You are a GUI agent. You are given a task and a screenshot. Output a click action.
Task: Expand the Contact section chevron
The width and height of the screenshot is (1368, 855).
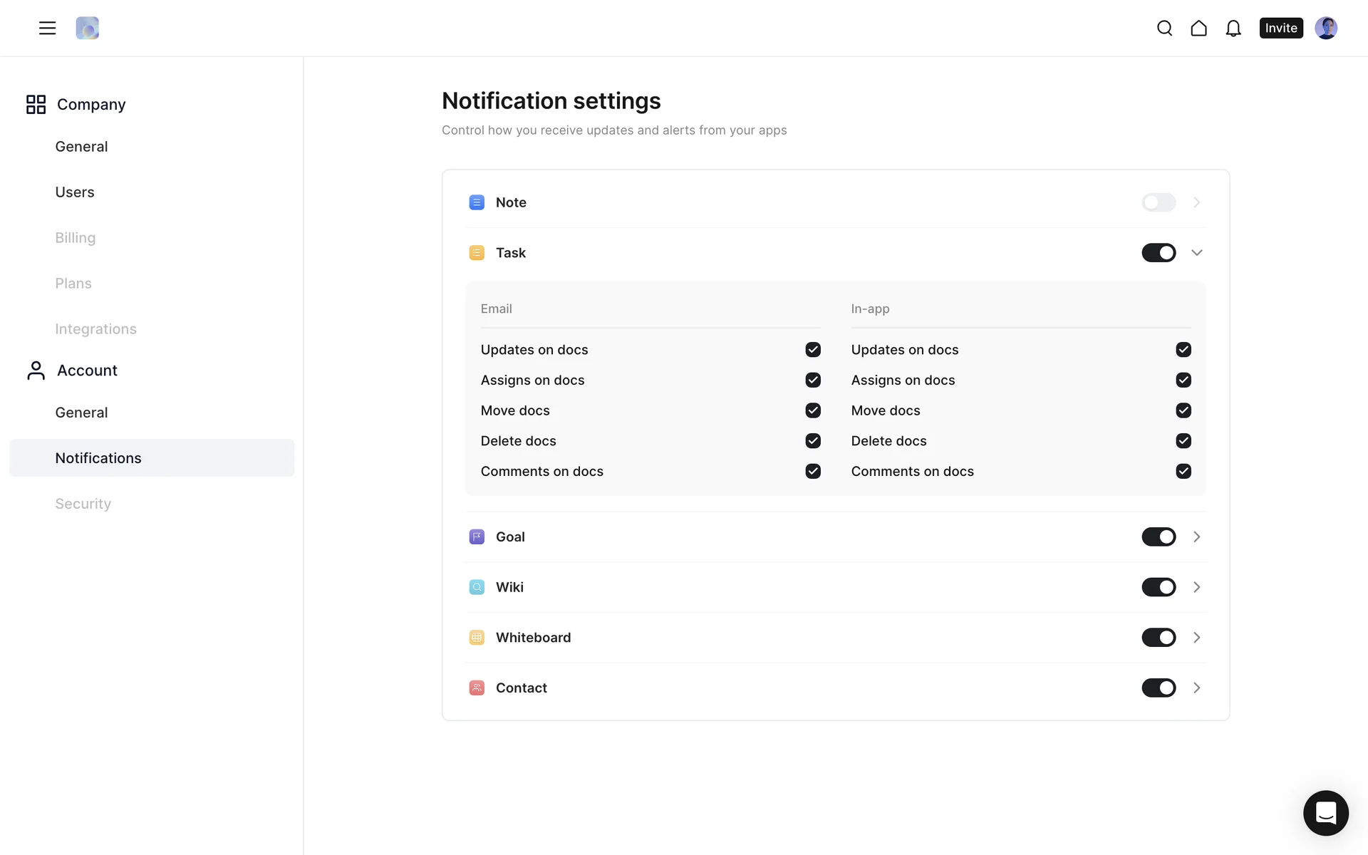coord(1196,688)
